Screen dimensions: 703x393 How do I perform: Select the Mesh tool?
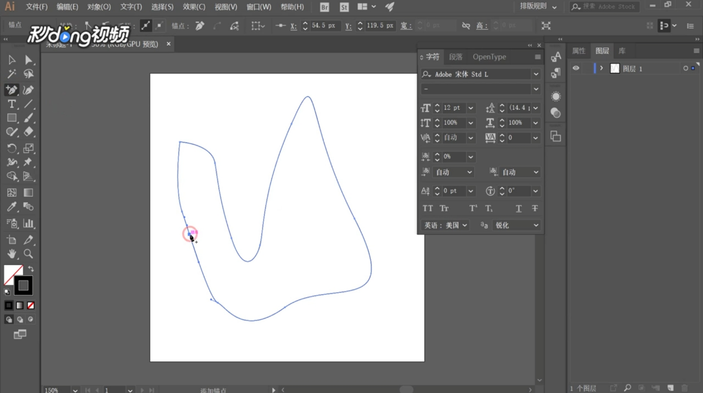pos(12,192)
